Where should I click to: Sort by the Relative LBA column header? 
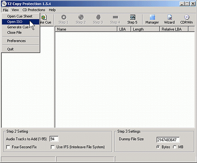tap(174, 29)
